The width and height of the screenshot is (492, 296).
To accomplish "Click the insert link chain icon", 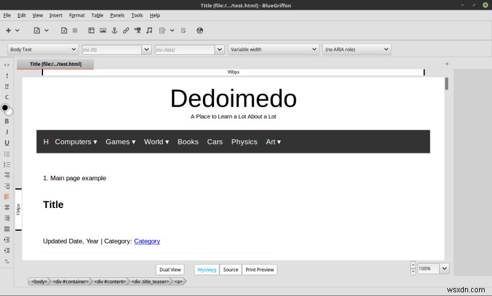I will tap(125, 30).
